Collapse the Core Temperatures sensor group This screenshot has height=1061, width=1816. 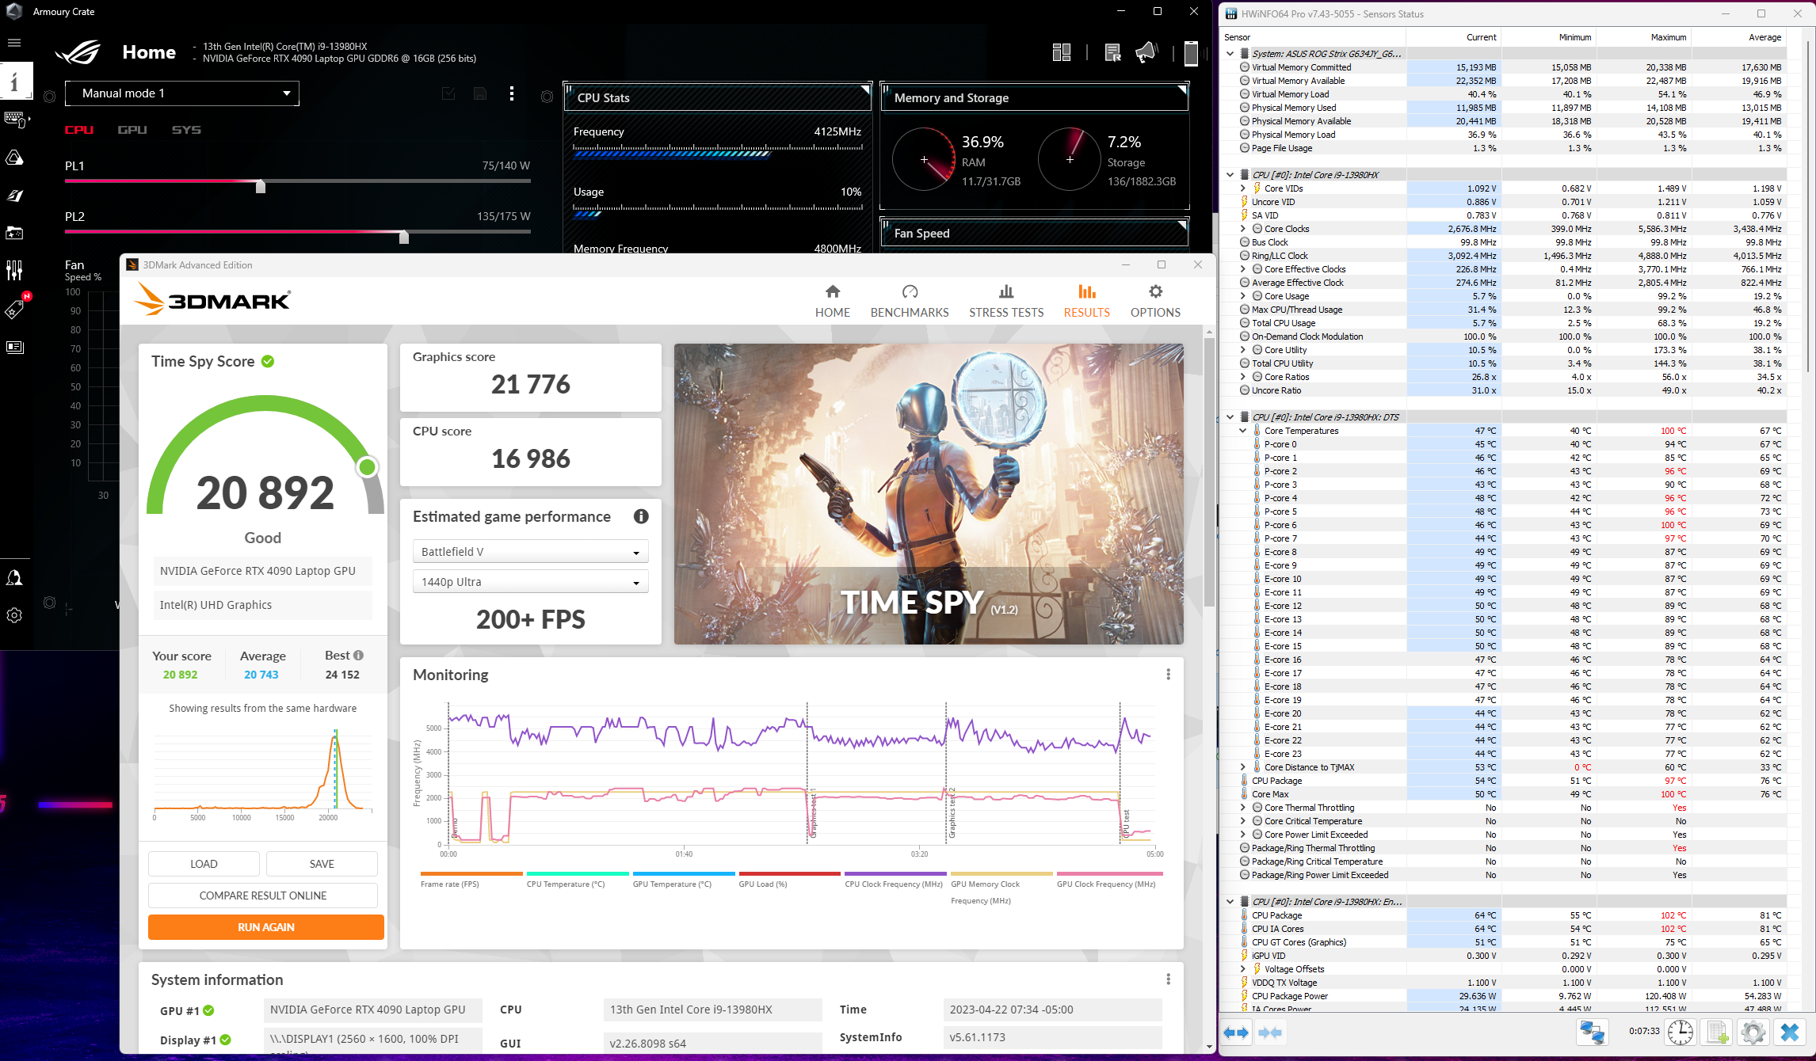pyautogui.click(x=1243, y=430)
